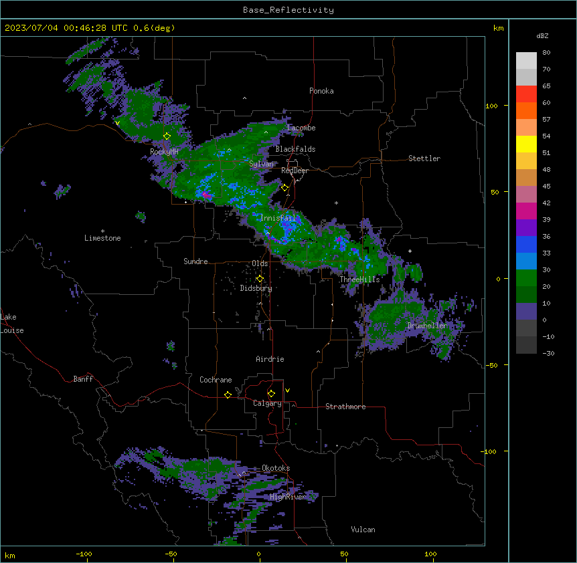Screen dimensions: 577x563
Task: Select the magenta 39–42 dBZ legend swatch
Action: pos(526,211)
